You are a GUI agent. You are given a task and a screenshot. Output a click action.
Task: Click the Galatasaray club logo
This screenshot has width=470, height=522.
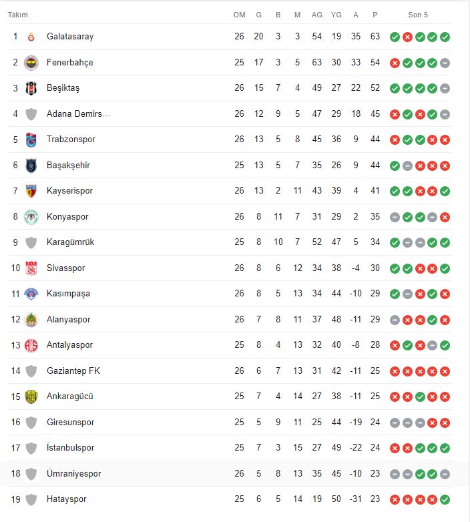(31, 37)
